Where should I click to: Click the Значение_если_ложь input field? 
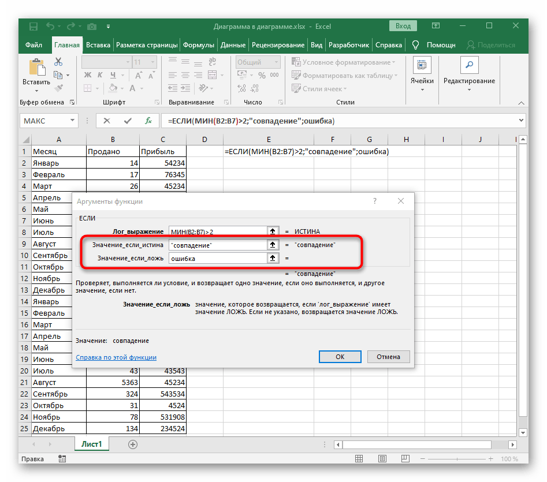click(x=217, y=259)
